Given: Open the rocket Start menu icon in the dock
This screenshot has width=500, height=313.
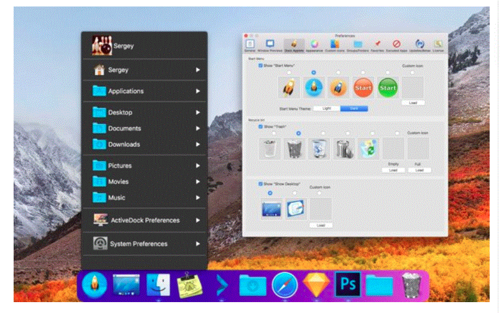Looking at the screenshot, I should pos(94,285).
